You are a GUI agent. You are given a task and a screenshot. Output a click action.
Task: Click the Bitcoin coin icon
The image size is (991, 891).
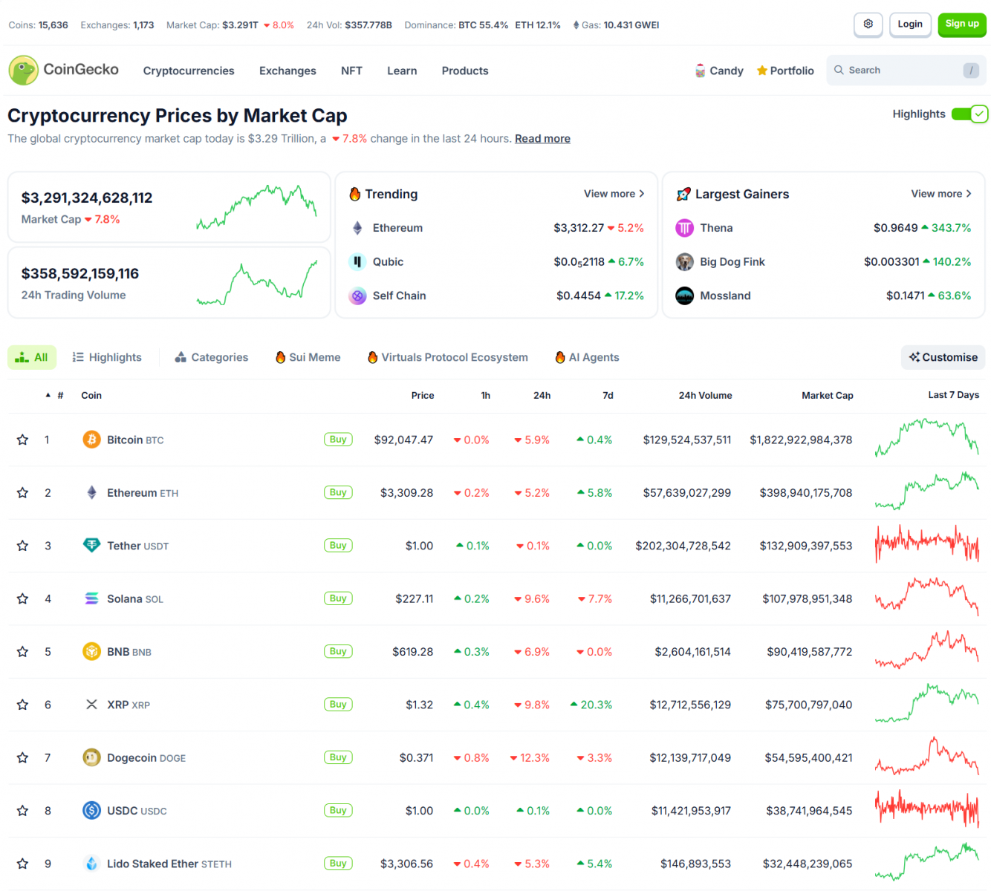91,440
